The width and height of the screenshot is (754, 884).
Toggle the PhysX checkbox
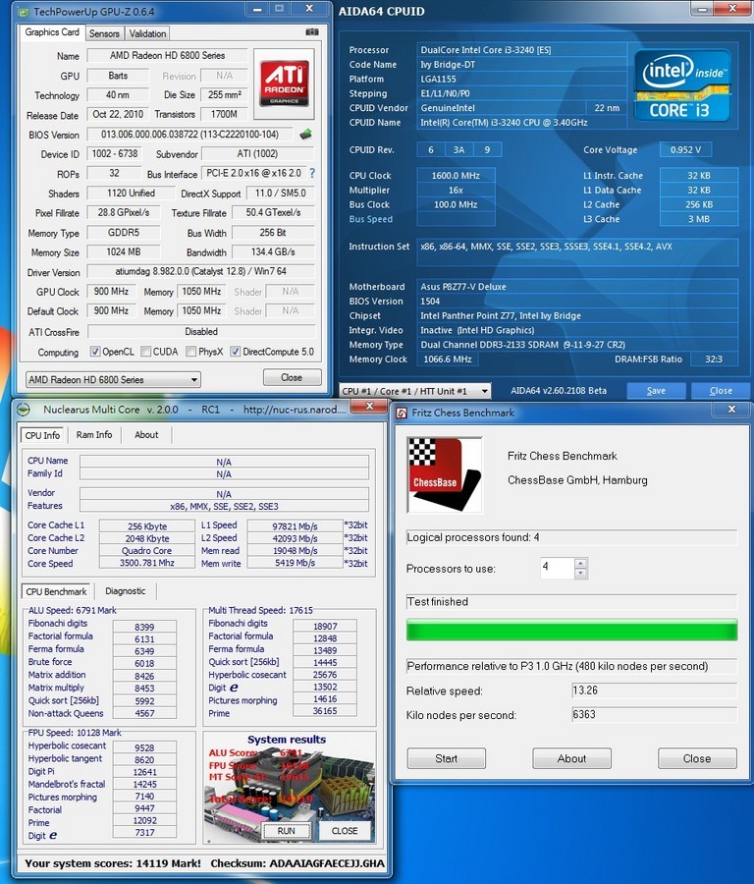[191, 352]
